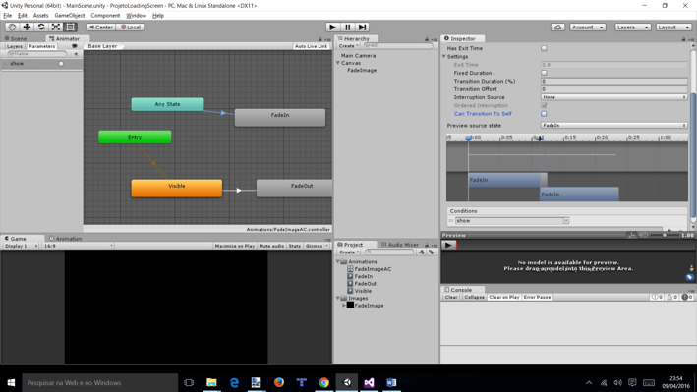Open the Component menu
This screenshot has width=697, height=392.
(x=105, y=15)
